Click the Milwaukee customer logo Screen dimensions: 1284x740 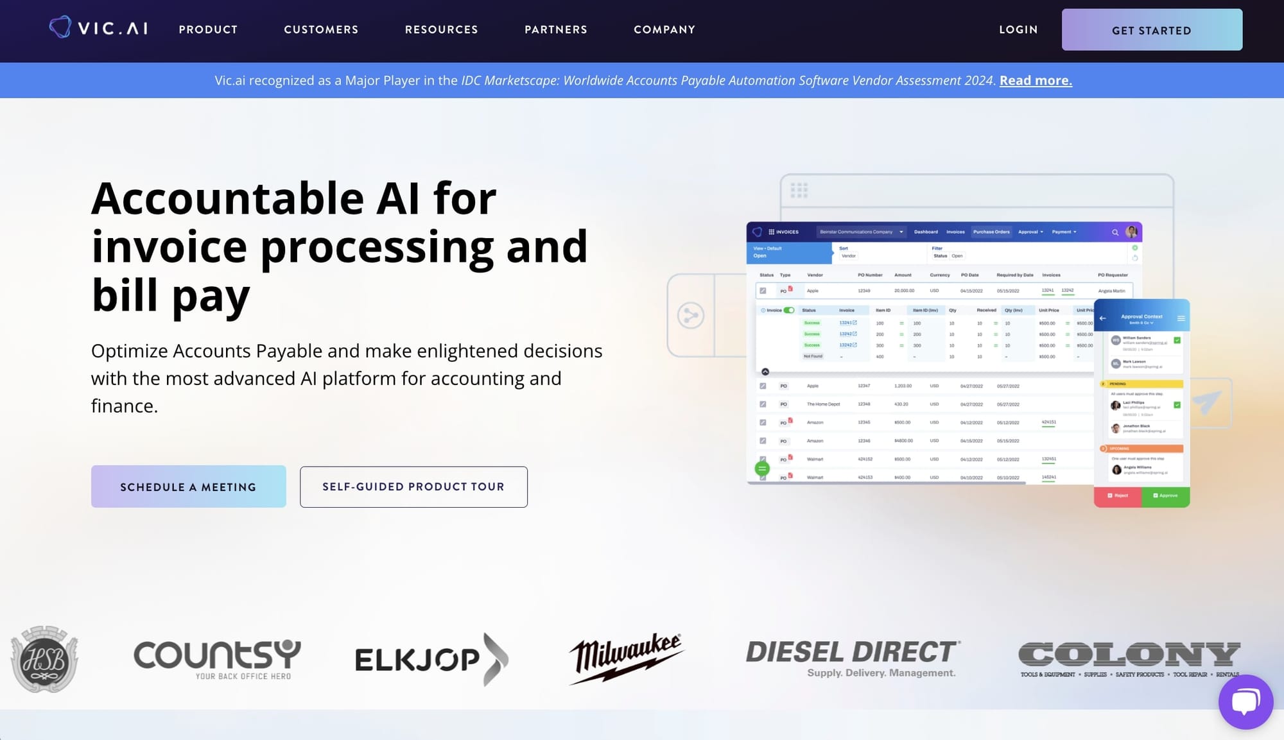click(x=626, y=658)
